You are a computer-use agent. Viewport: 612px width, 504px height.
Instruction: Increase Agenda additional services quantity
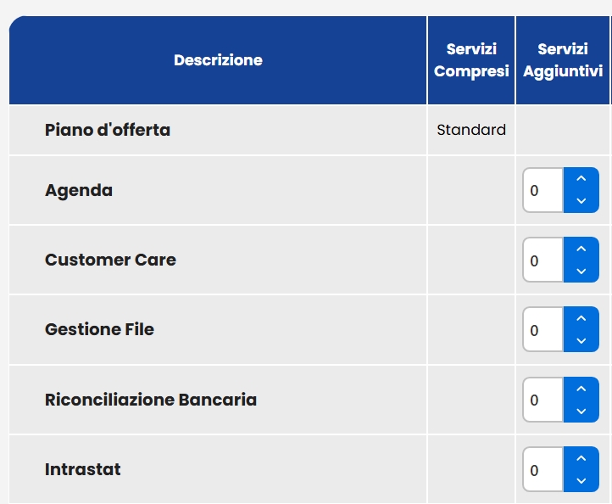tap(581, 179)
